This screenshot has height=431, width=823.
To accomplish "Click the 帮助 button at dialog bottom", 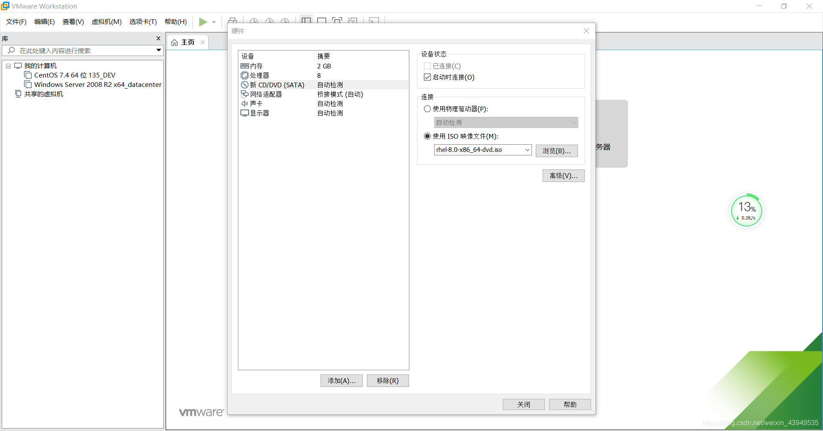I will point(570,404).
